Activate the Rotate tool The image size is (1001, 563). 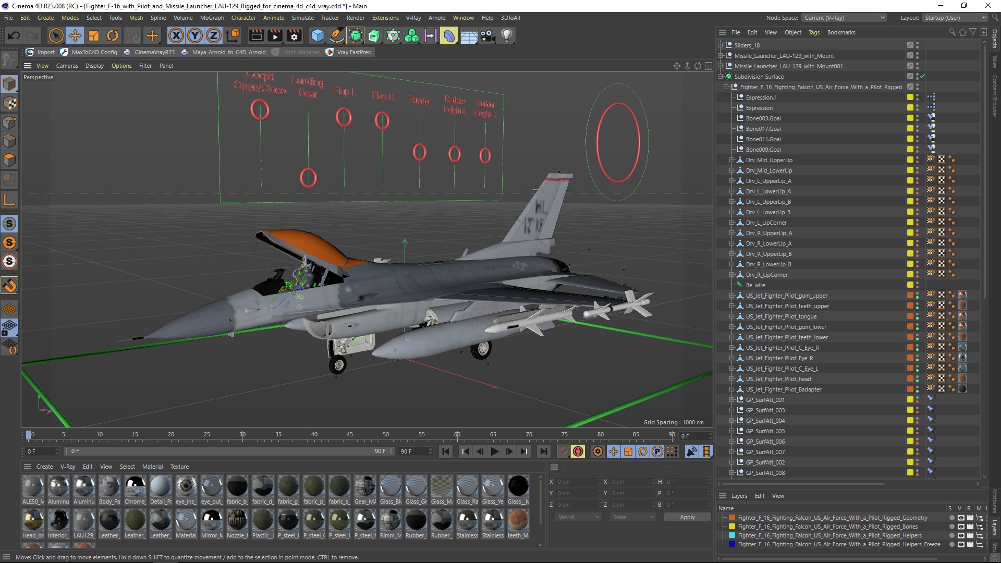(113, 35)
